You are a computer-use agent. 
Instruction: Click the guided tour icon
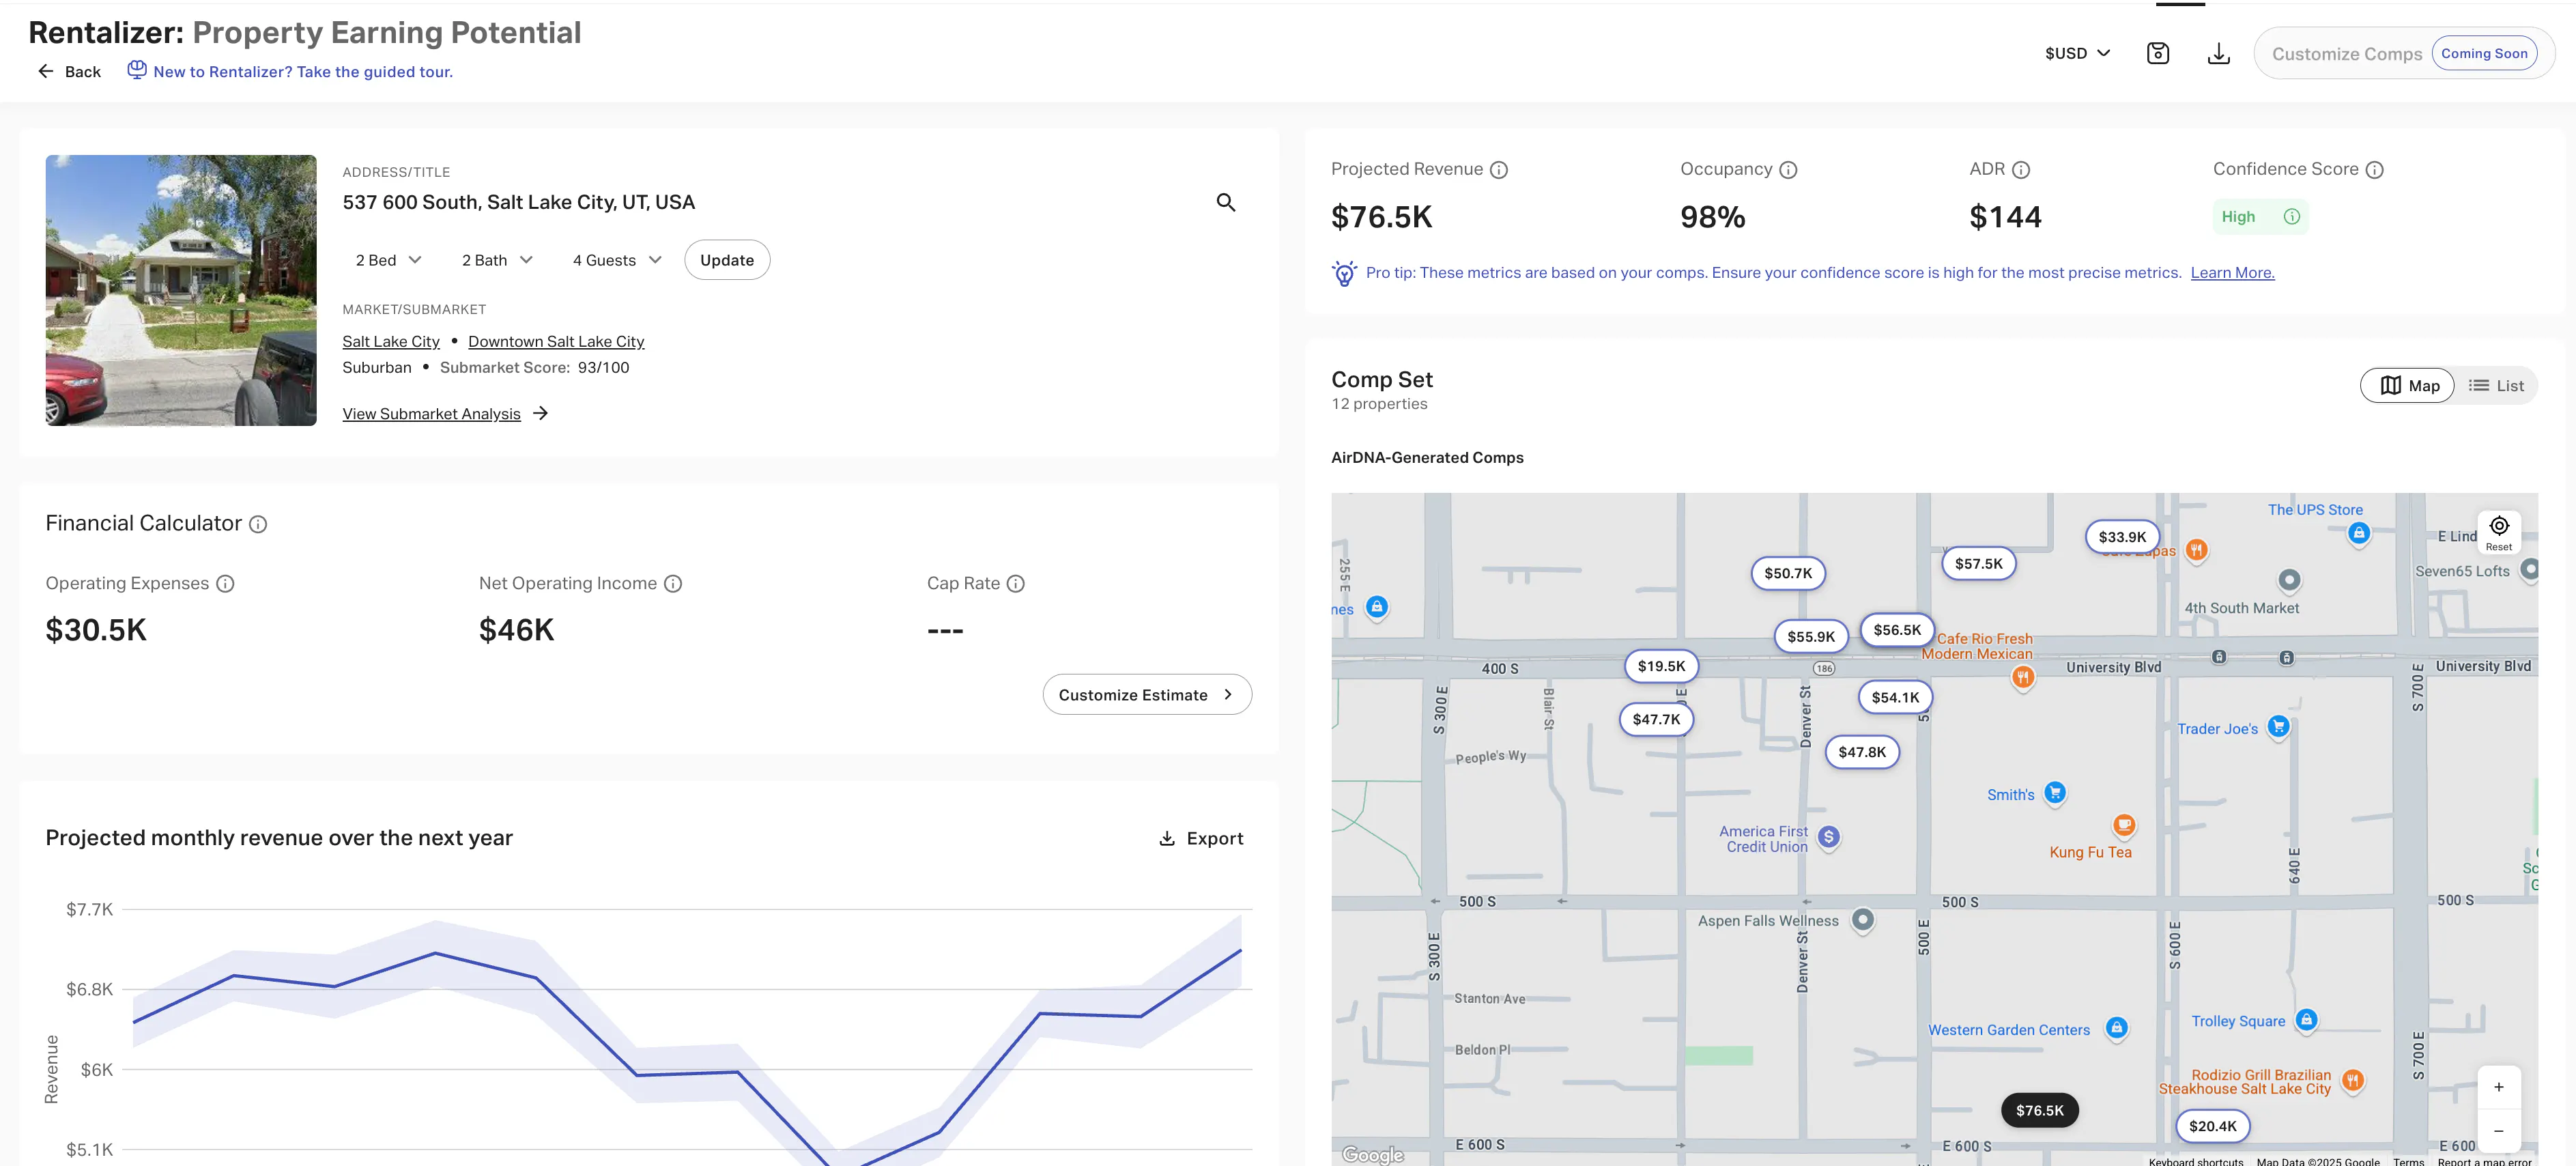pyautogui.click(x=137, y=70)
